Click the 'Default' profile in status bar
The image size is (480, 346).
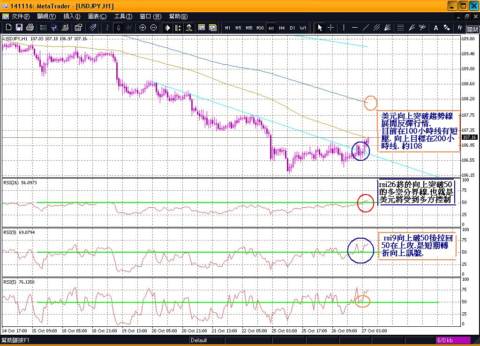tap(199, 340)
